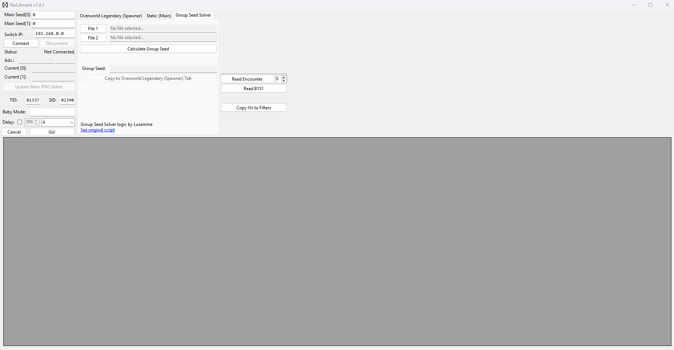674x350 pixels.
Task: Click the Read B1S1 button
Action: 254,89
